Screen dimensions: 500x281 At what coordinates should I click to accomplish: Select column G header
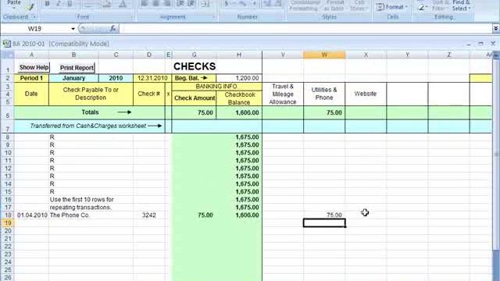pyautogui.click(x=194, y=55)
